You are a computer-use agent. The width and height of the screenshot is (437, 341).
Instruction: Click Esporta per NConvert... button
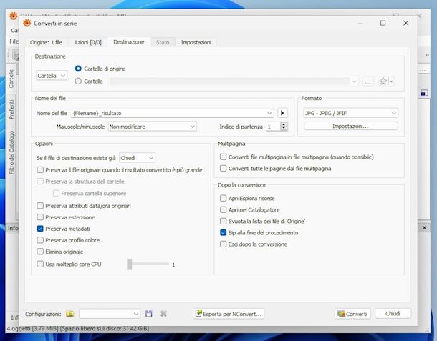point(229,314)
